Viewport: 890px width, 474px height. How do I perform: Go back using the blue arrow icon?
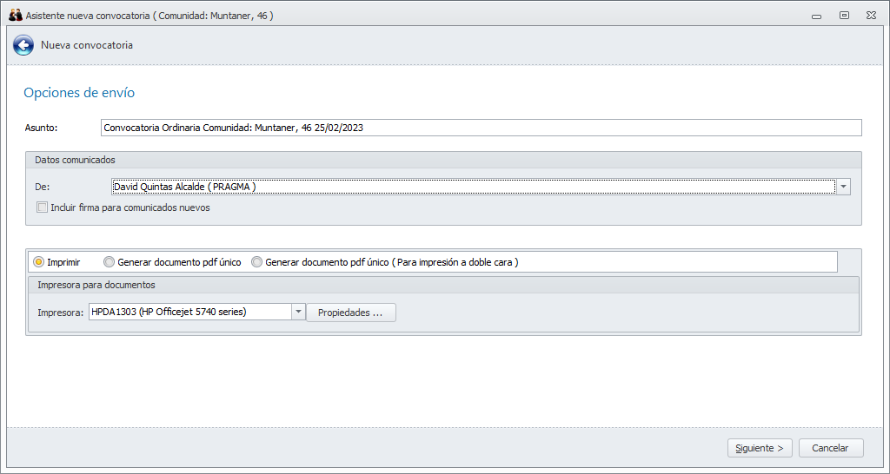(x=23, y=45)
